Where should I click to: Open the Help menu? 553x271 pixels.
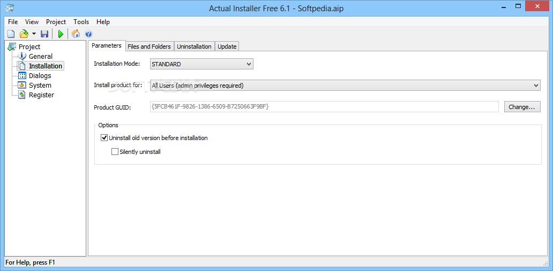pyautogui.click(x=103, y=22)
